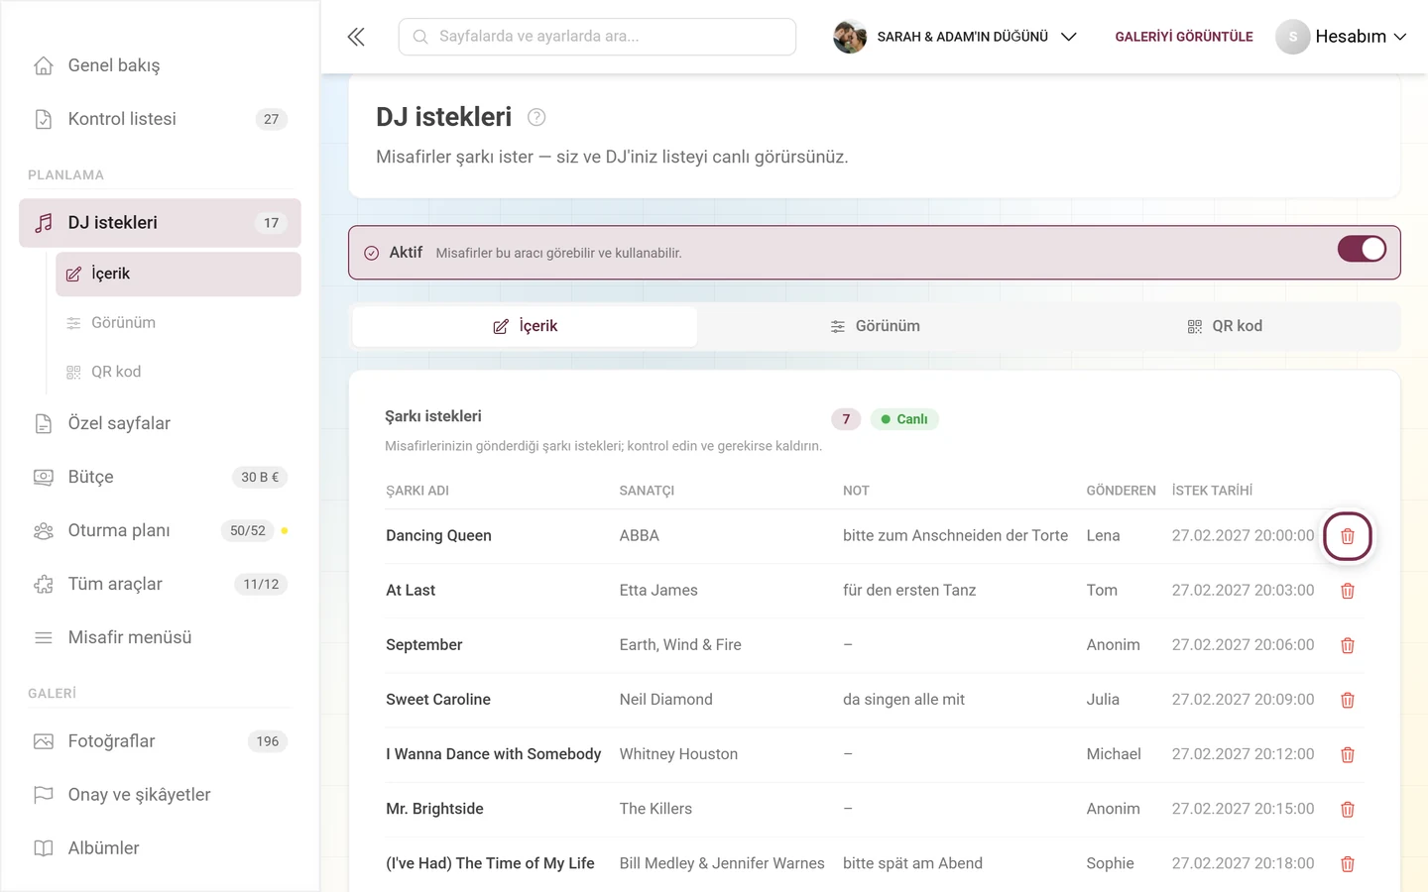Viewport: 1428px width, 892px height.
Task: Remove the September request by trash icon
Action: [1347, 645]
